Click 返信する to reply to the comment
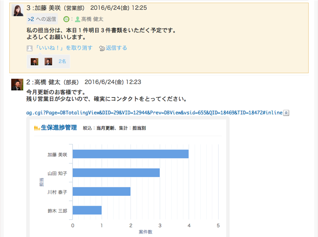Viewport: 318px width, 237px height. click(x=116, y=48)
